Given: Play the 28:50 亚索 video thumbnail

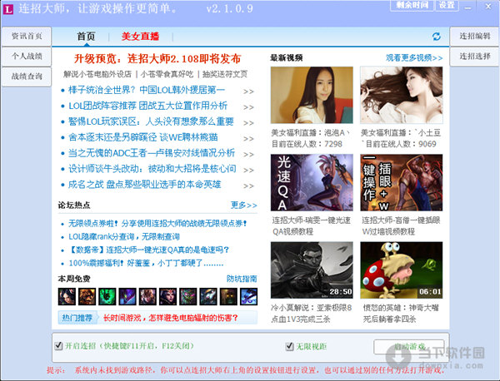Looking at the screenshot, I should [x=312, y=270].
